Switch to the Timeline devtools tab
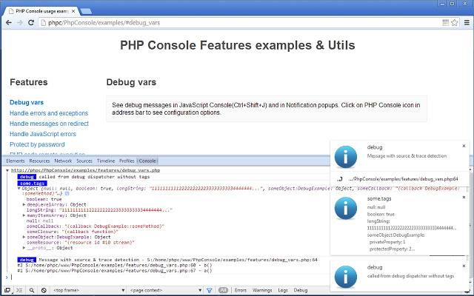 coord(106,161)
